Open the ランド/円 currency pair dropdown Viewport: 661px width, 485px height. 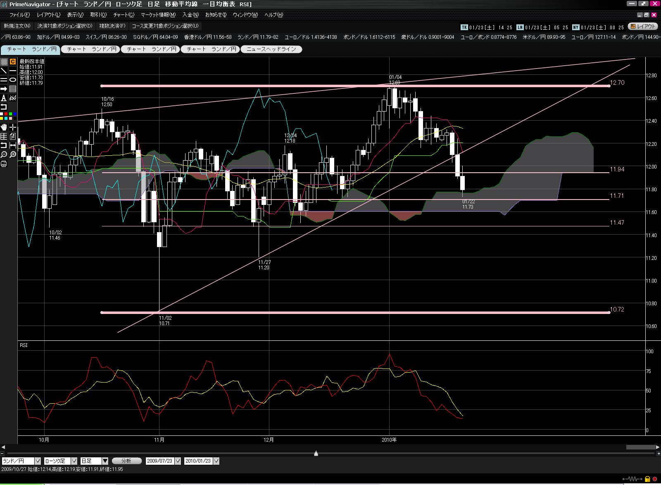38,461
